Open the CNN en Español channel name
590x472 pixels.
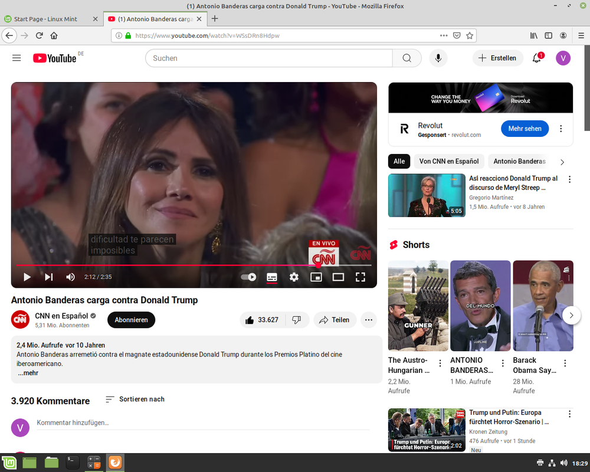(x=61, y=316)
